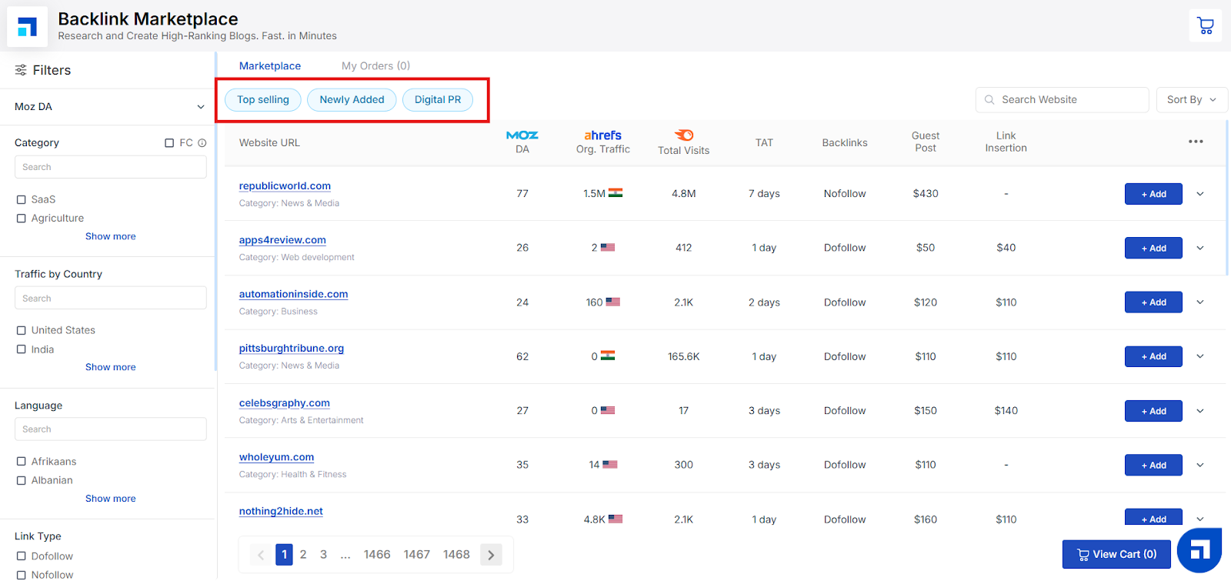Click the FC info icon

coord(202,143)
